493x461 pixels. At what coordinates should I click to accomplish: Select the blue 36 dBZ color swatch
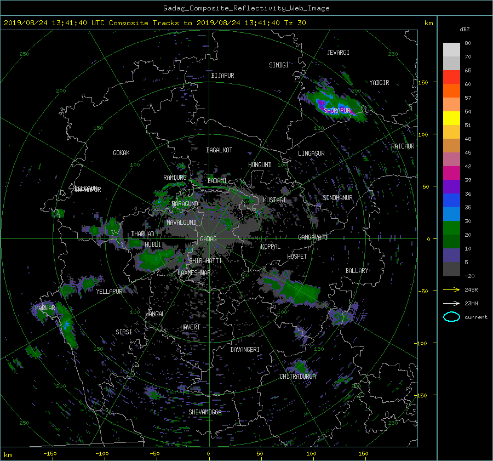(451, 200)
